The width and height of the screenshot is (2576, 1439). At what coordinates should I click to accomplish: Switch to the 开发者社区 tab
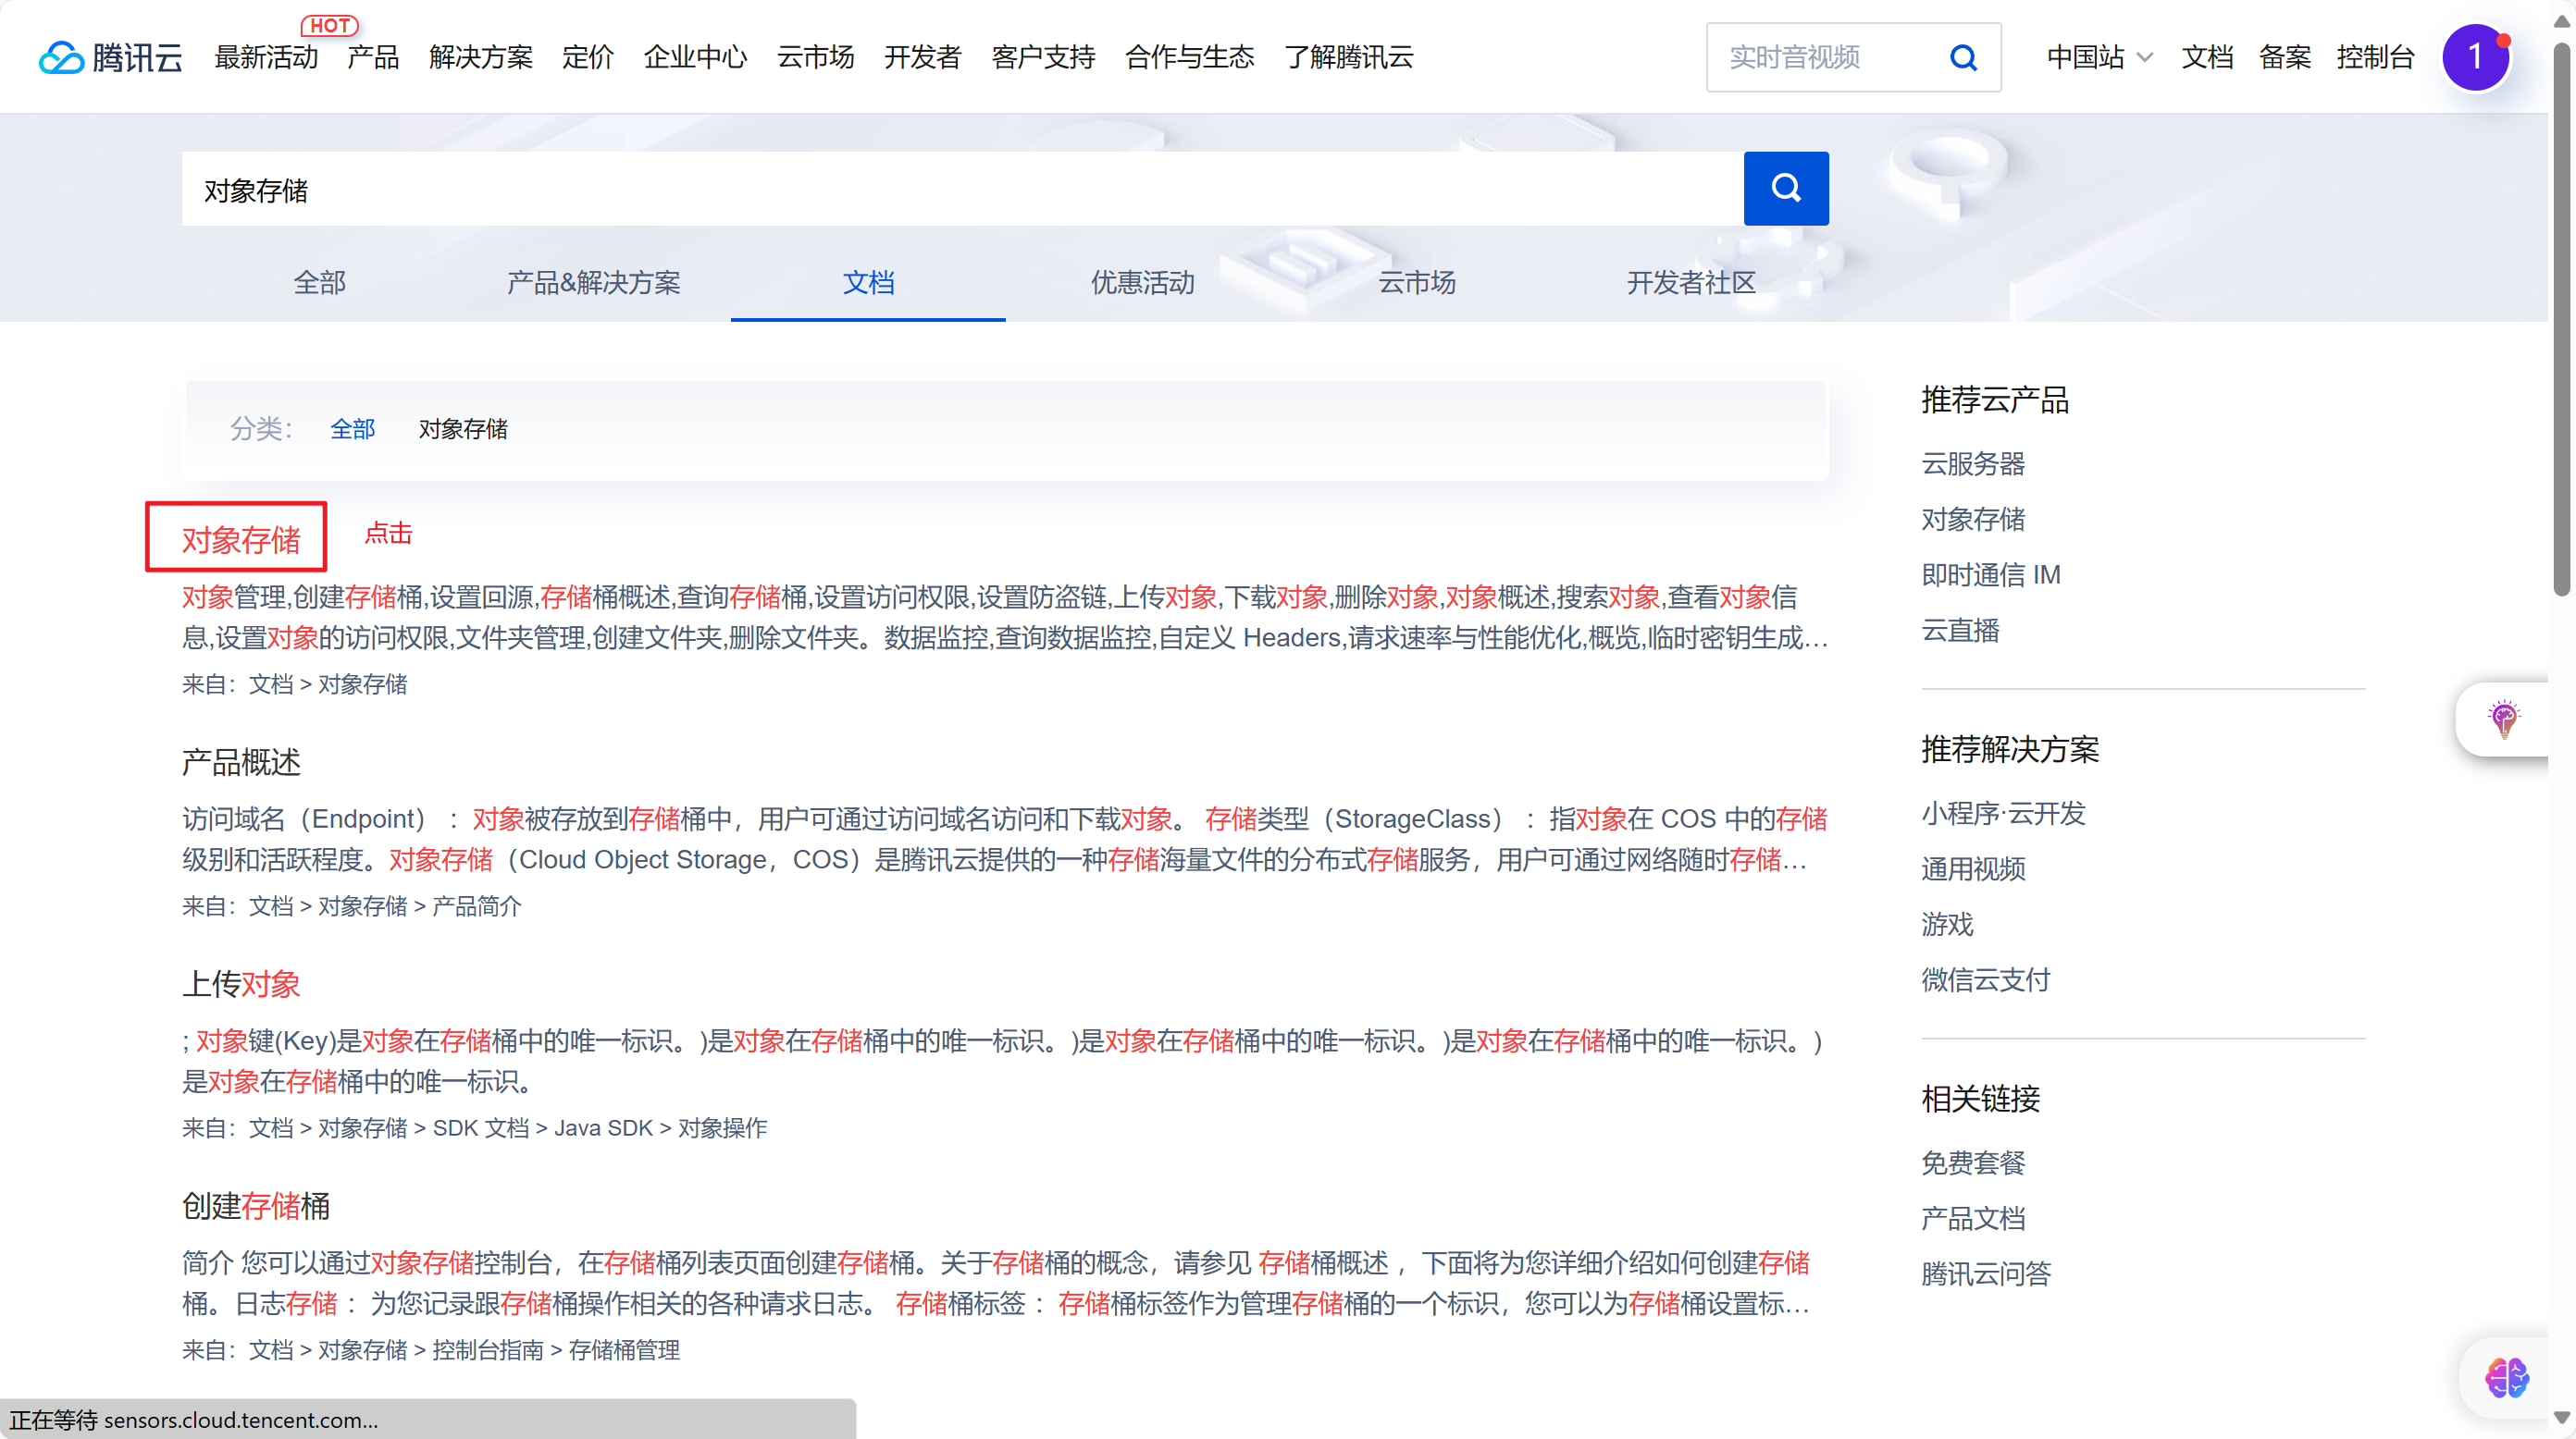tap(1690, 283)
